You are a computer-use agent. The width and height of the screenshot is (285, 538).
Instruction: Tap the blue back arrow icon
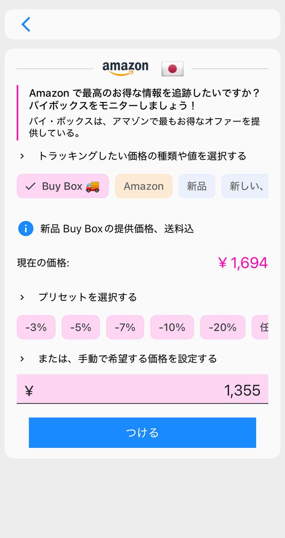[x=26, y=24]
